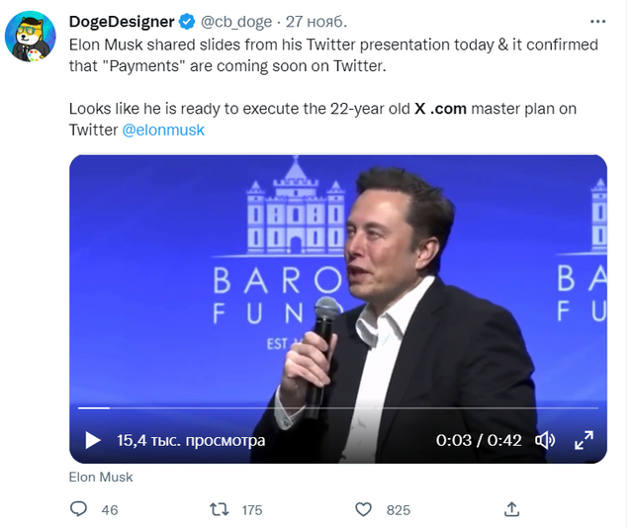The image size is (633, 528).
Task: Open the tweet's three-dot more menu
Action: [x=599, y=20]
